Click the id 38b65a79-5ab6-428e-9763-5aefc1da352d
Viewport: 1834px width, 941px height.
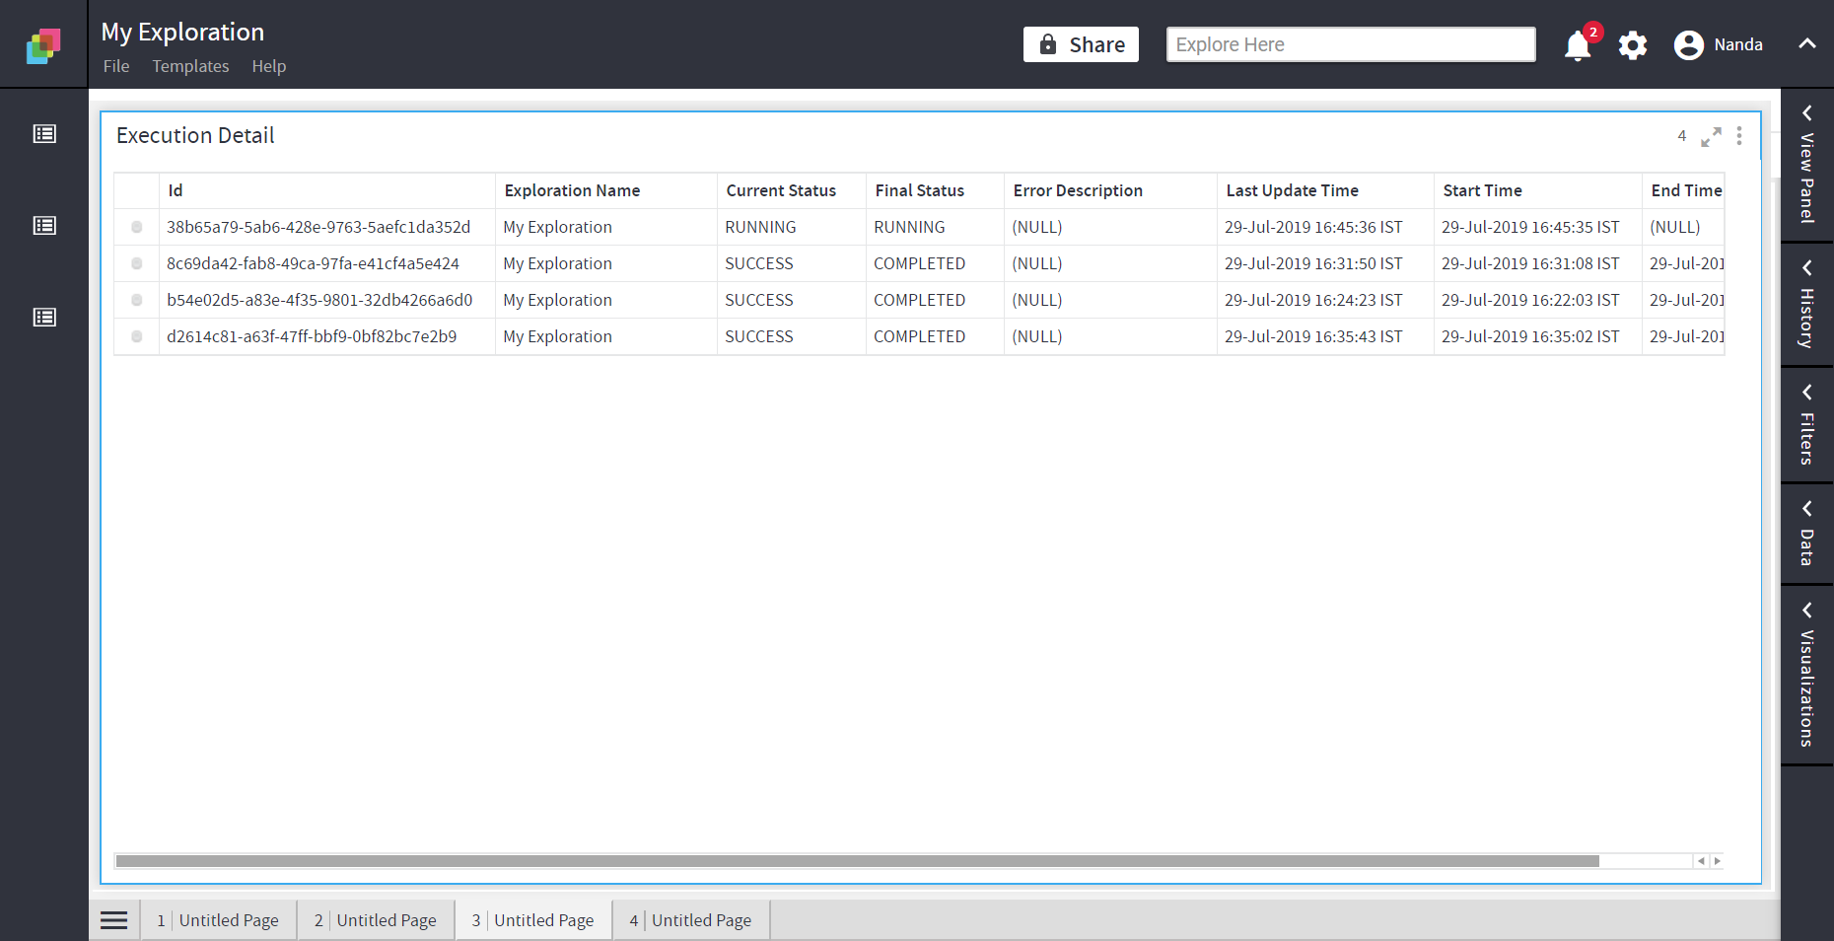click(318, 227)
